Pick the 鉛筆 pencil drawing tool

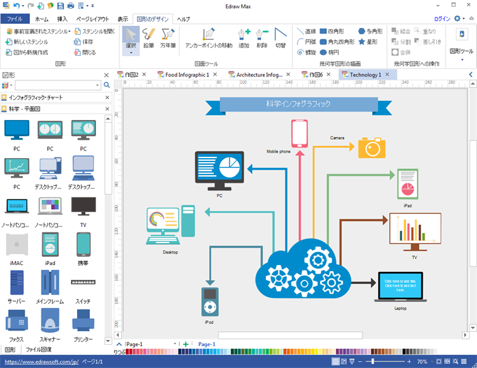coord(149,40)
